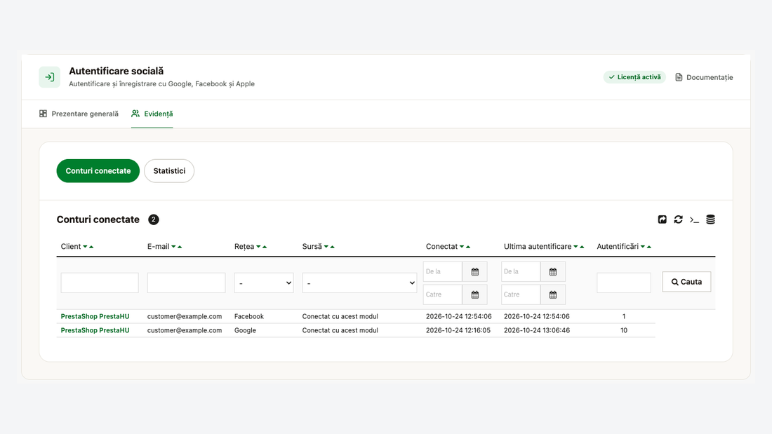
Task: Select the Conturi conectate pill tab
Action: click(98, 171)
